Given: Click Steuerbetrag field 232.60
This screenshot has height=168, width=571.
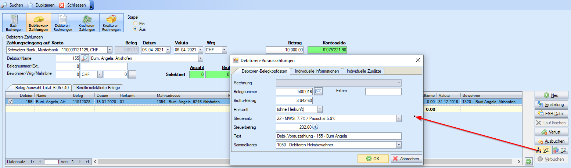Looking at the screenshot, I should click(x=294, y=127).
